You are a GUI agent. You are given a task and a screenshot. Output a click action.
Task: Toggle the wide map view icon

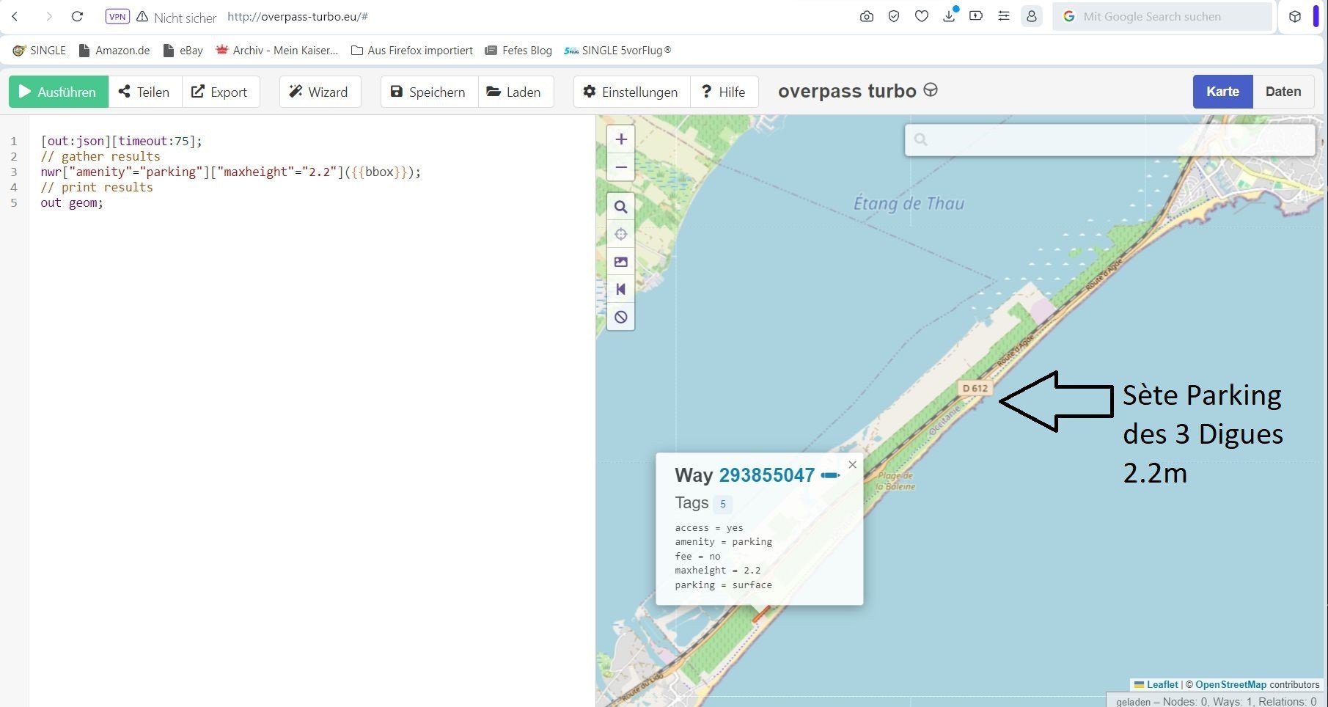pyautogui.click(x=620, y=289)
